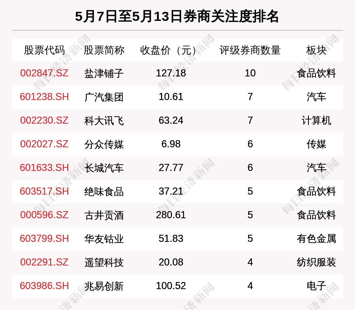Click closing price 51.83
This screenshot has width=355, height=310.
point(171,239)
